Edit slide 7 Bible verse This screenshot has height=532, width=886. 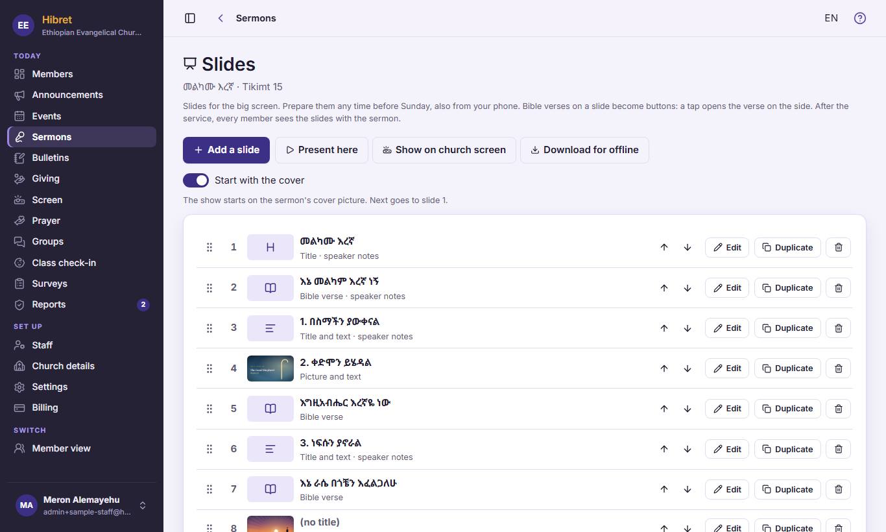(727, 489)
